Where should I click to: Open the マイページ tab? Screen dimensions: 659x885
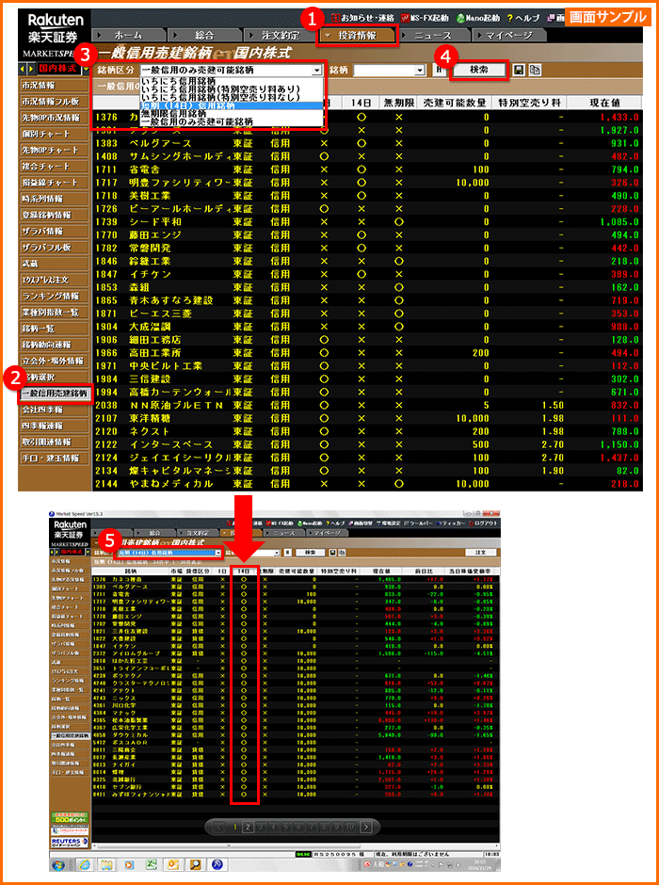point(509,35)
